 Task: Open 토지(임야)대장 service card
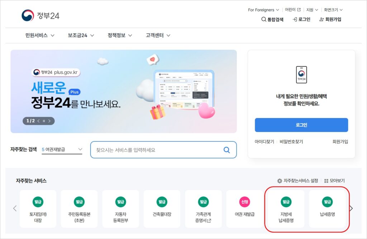(38, 209)
